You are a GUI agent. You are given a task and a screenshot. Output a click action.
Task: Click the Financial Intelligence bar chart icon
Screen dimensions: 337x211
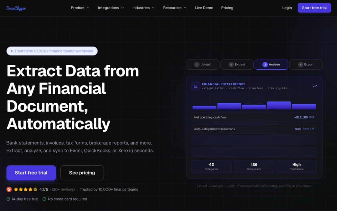click(x=195, y=86)
